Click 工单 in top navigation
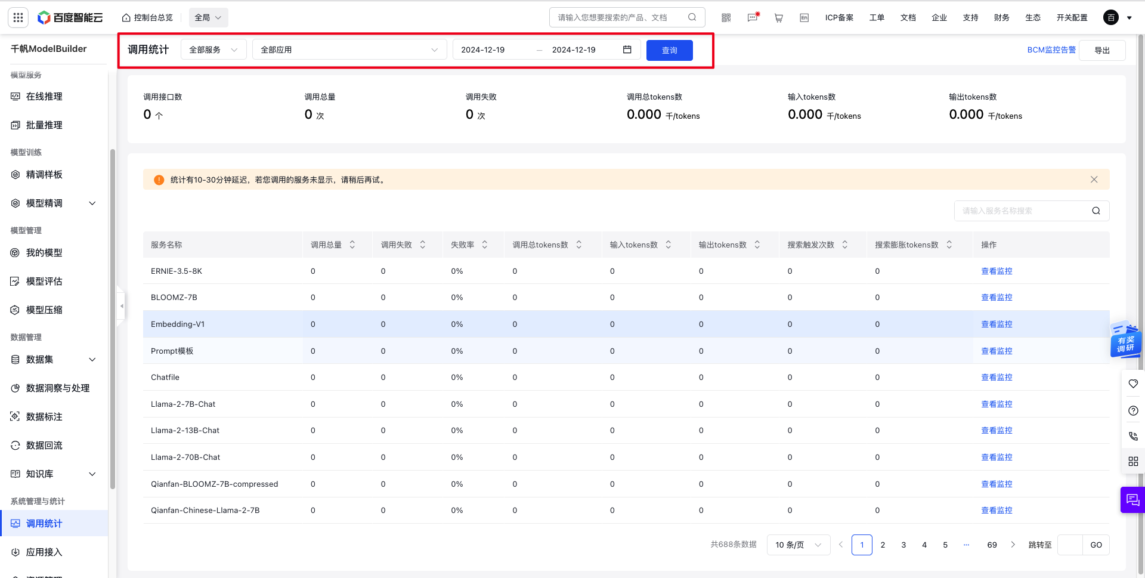Screen dimensions: 1145x578 pyautogui.click(x=877, y=17)
